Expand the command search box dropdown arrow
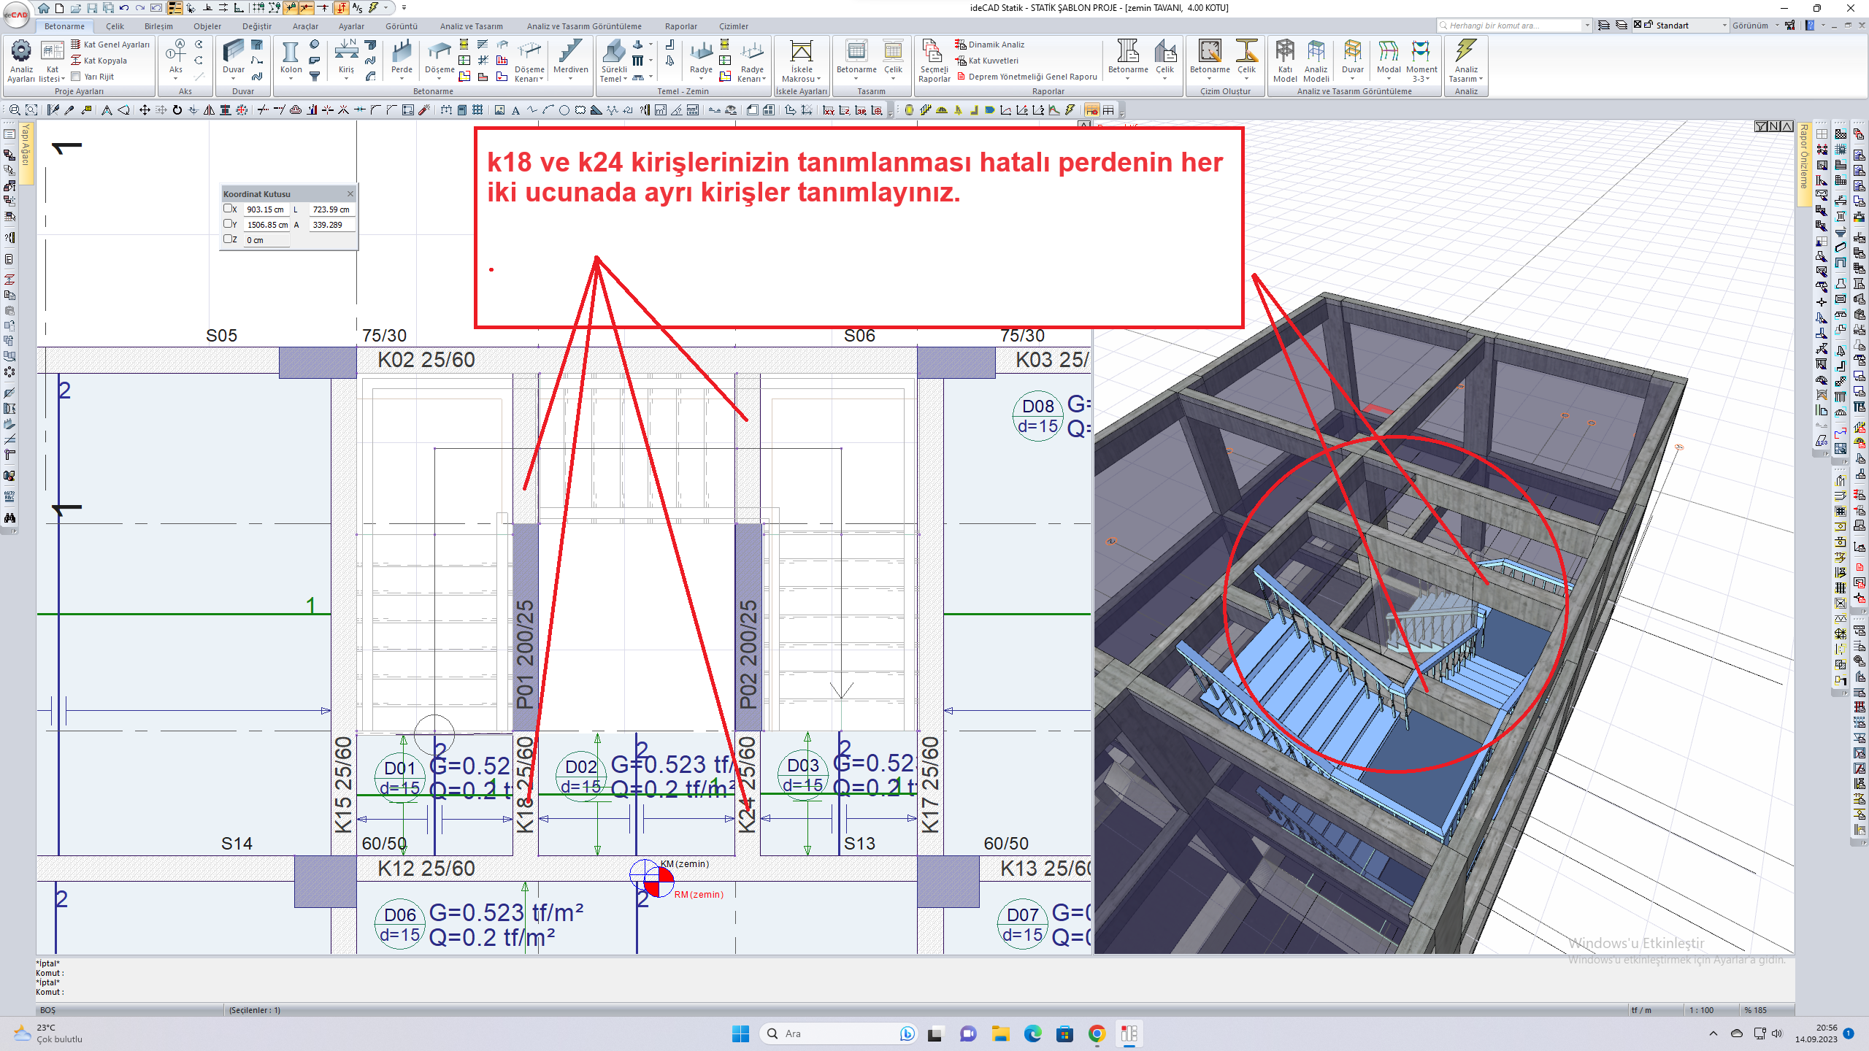 (1587, 26)
